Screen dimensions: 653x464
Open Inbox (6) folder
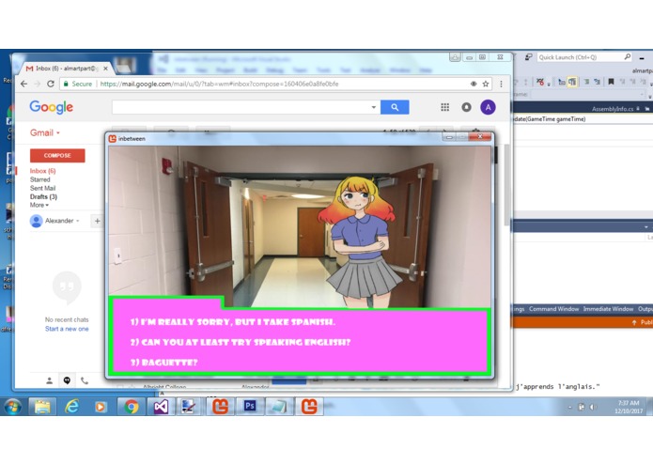pos(42,171)
